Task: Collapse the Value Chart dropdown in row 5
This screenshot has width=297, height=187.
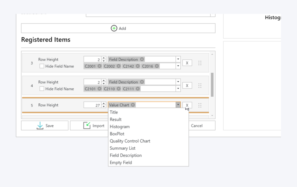Action: (x=178, y=105)
